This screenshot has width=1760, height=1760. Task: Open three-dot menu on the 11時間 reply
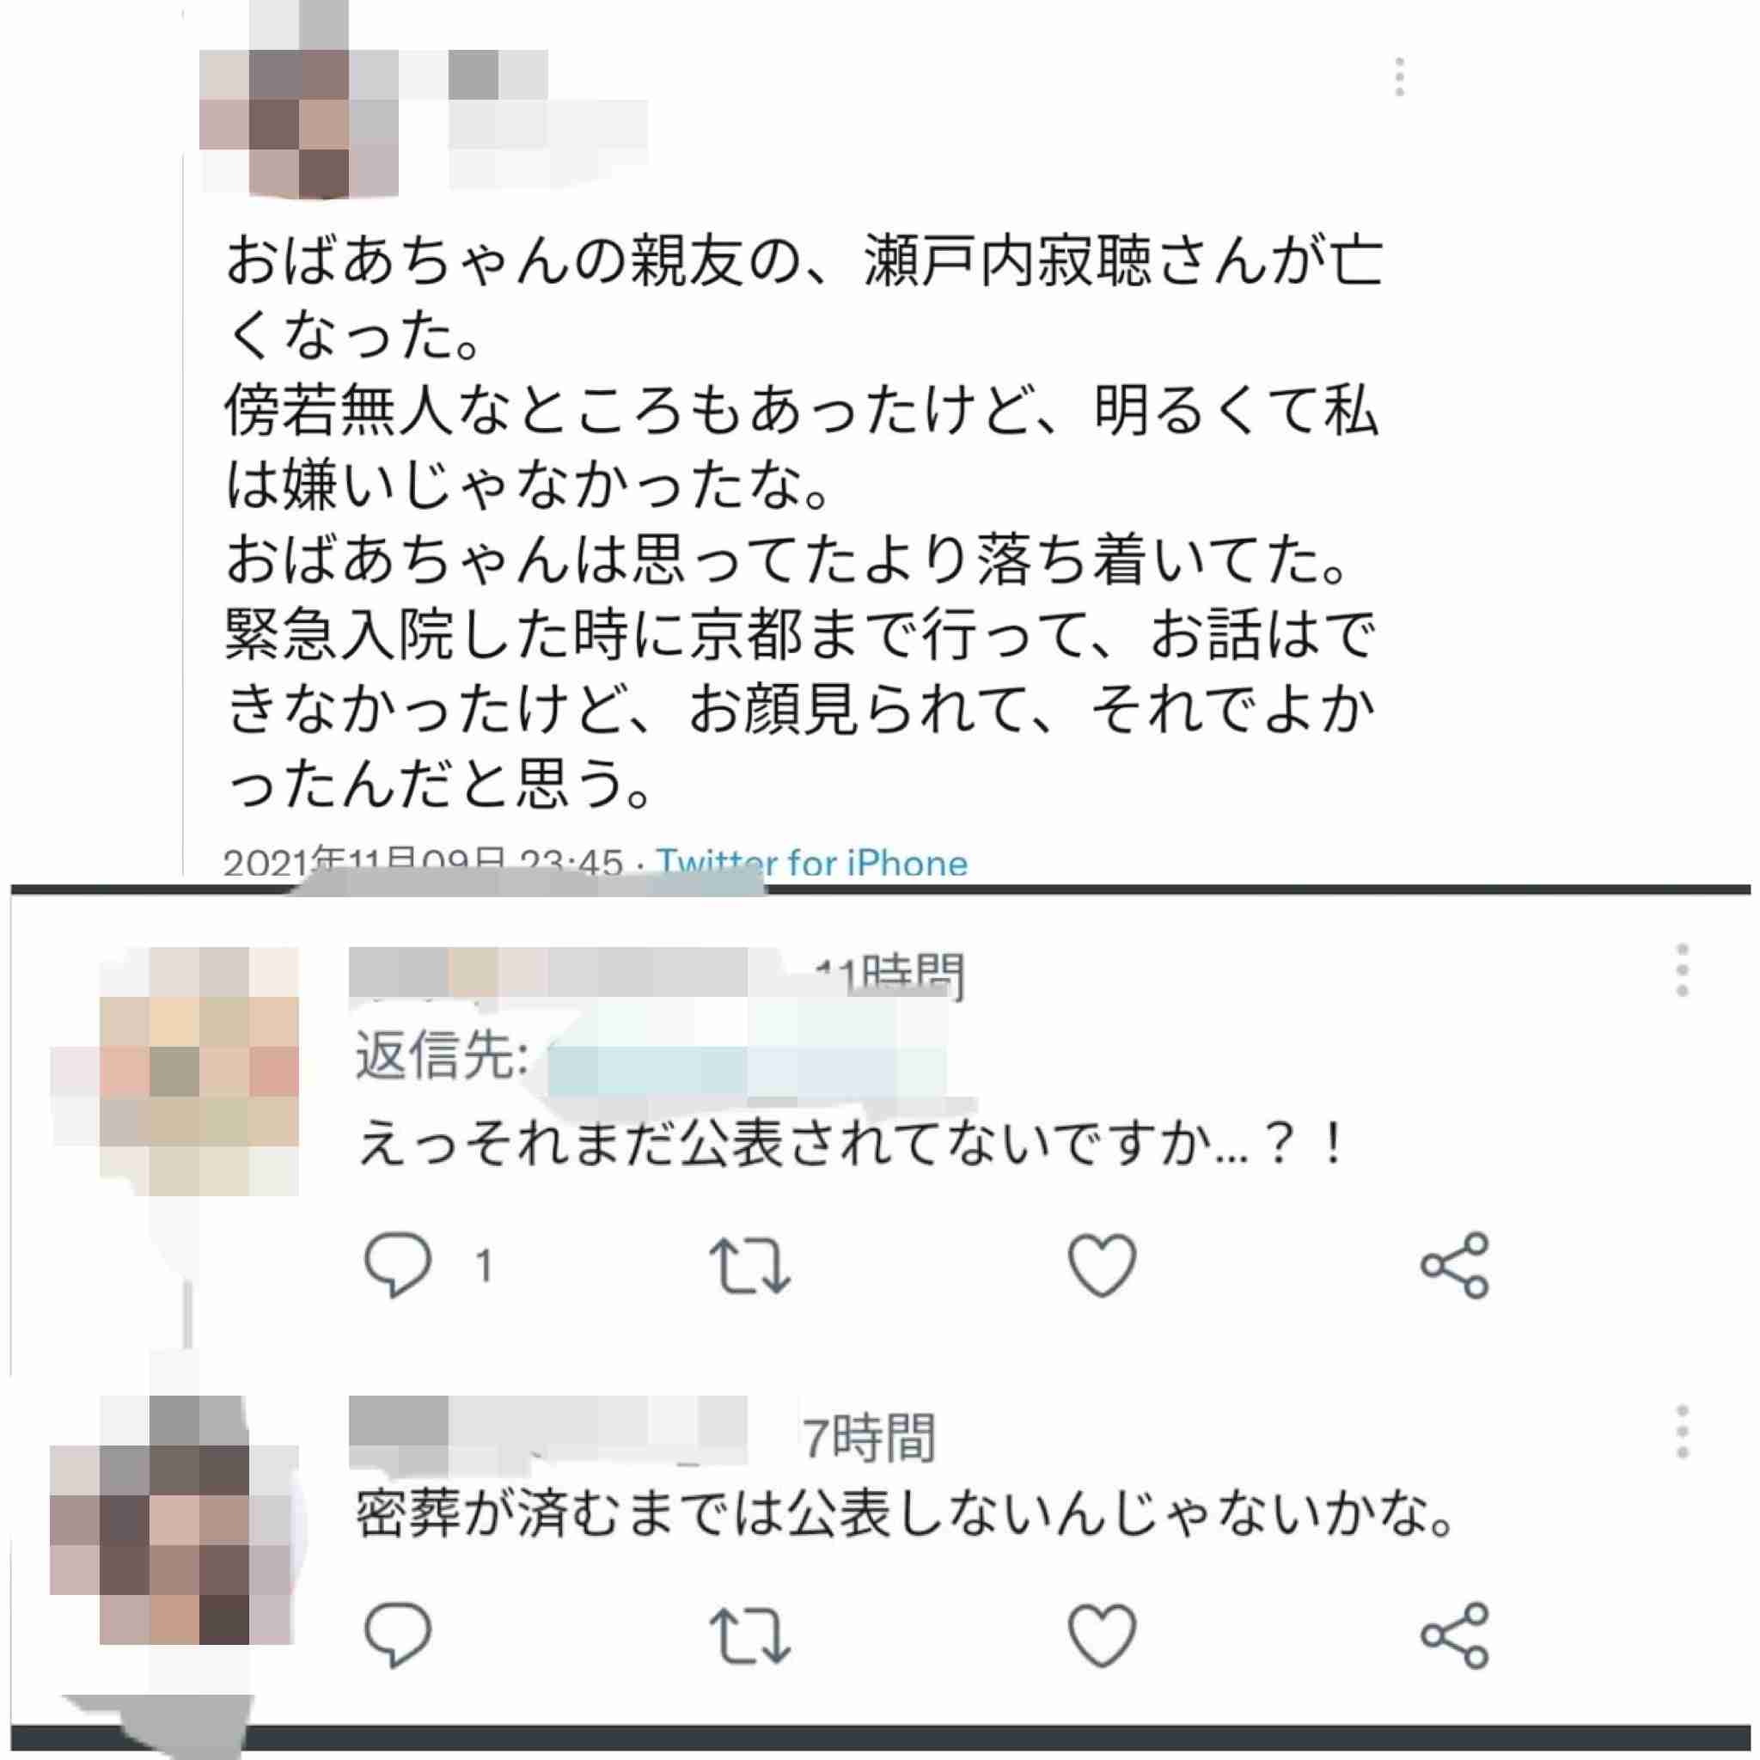coord(1682,970)
